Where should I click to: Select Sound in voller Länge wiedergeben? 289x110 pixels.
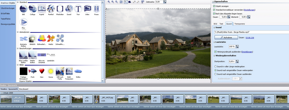[x=215, y=66]
